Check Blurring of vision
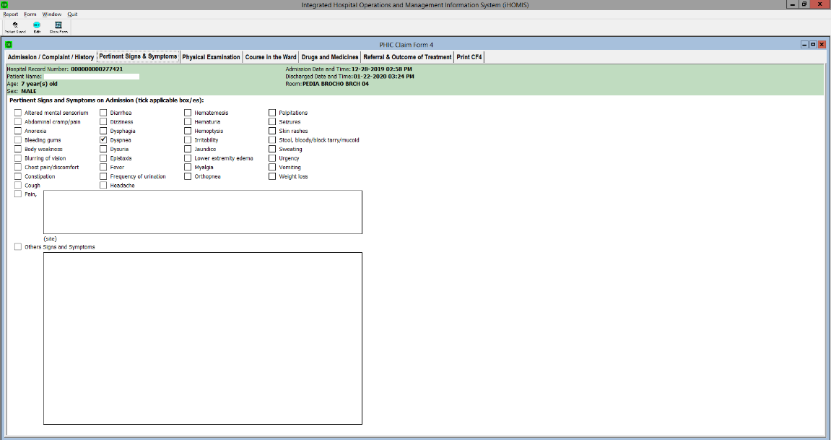 pyautogui.click(x=18, y=158)
